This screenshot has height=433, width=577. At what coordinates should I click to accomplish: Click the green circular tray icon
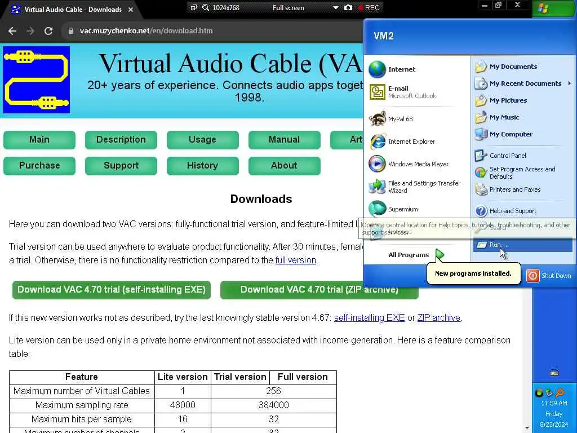click(539, 393)
